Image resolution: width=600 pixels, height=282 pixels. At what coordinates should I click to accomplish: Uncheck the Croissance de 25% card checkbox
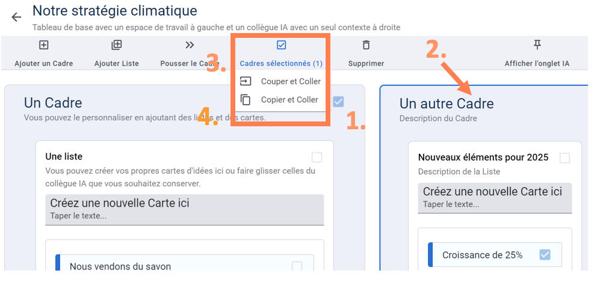(545, 255)
